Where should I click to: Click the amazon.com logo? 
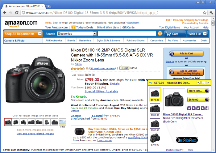coord(21,23)
